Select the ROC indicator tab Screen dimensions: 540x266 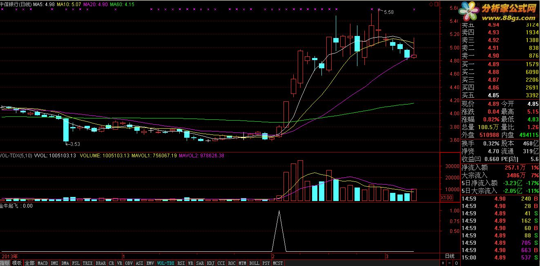pyautogui.click(x=232, y=263)
